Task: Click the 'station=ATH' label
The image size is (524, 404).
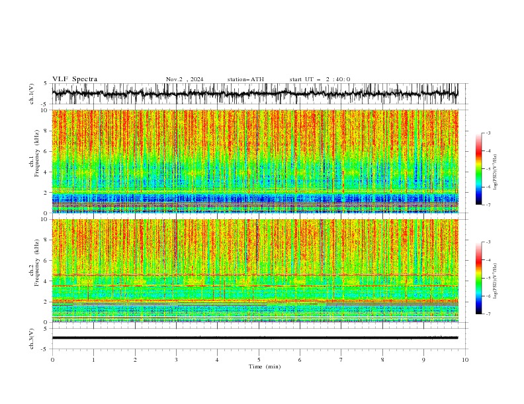Action: (245, 79)
